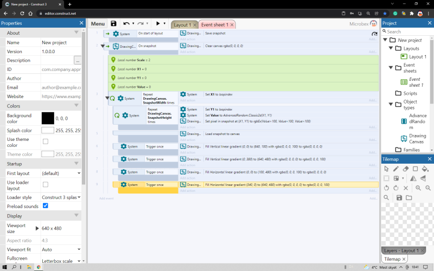434x271 pixels.
Task: Rotate tile clockwise in Tilemap bar
Action: [x=396, y=188]
